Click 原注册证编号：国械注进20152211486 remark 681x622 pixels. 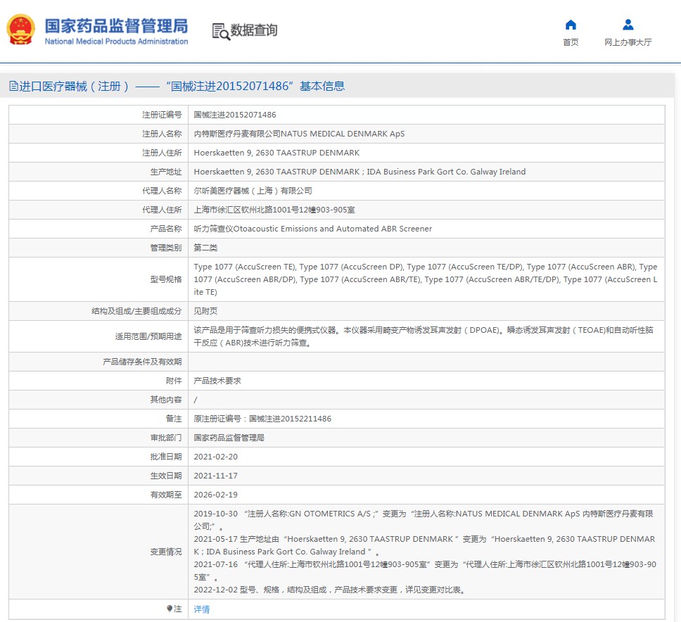[262, 419]
